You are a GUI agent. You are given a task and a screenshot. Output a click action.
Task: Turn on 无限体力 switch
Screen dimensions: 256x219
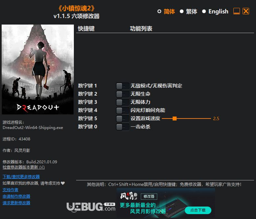click(x=122, y=102)
